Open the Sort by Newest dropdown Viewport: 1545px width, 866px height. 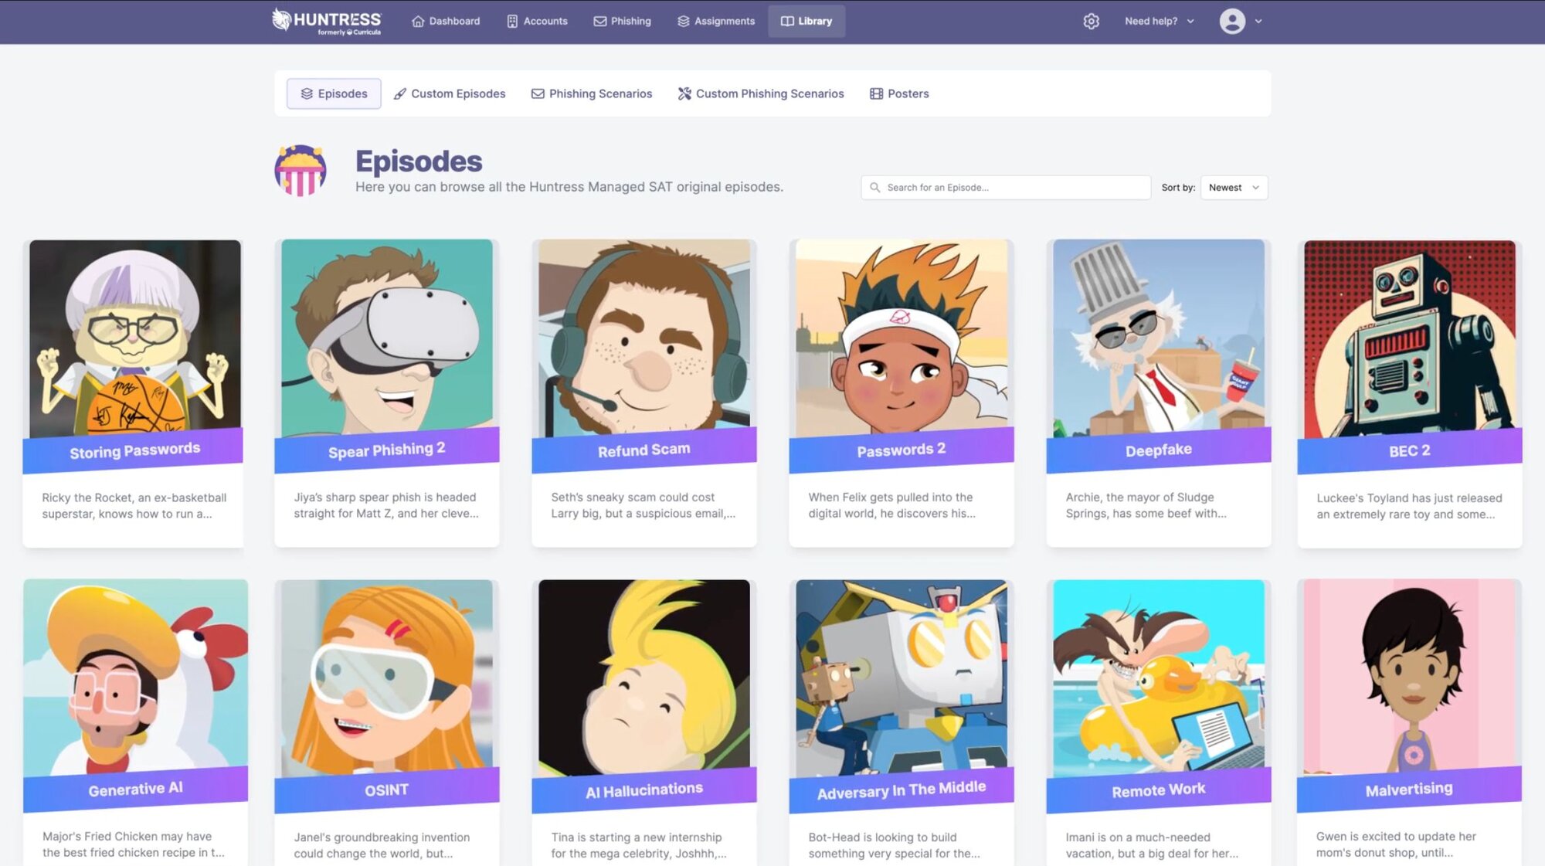(x=1234, y=188)
